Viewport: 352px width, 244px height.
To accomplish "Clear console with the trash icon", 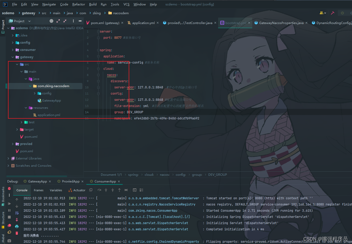I will (x=17, y=233).
